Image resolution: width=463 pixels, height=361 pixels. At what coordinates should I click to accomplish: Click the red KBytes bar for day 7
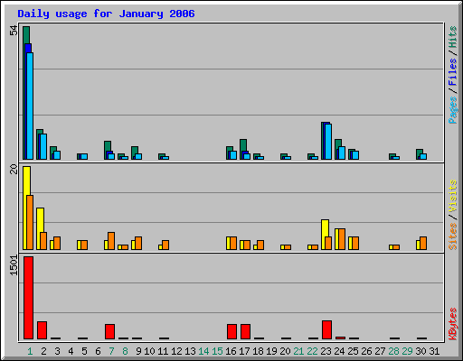tap(109, 332)
